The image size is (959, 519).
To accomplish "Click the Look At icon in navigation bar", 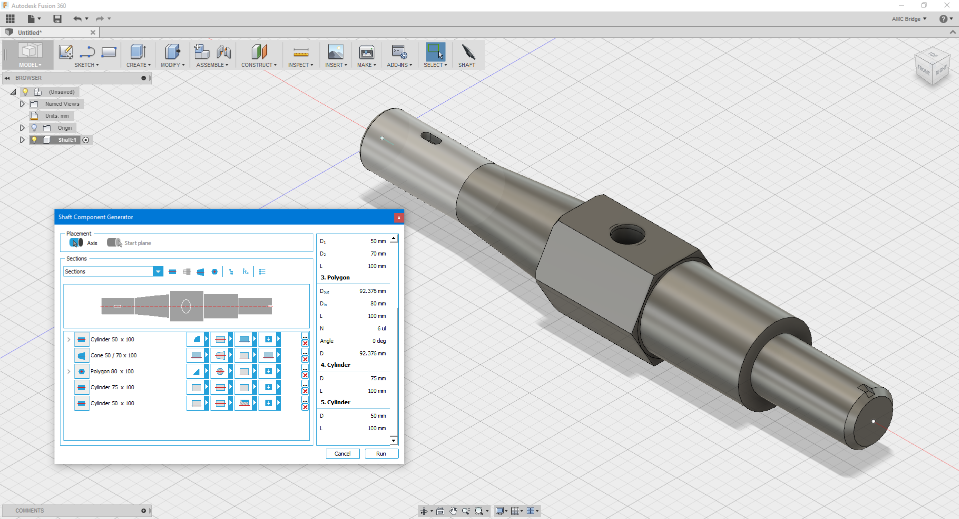I will [x=440, y=511].
